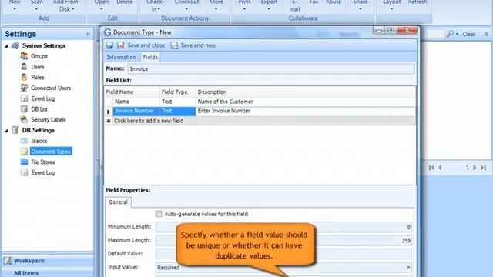Viewport: 493px width, 277px height.
Task: Click the DB Settings Event Log icon
Action: point(24,172)
